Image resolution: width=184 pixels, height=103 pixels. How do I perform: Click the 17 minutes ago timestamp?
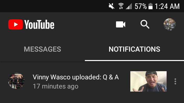pos(56,86)
